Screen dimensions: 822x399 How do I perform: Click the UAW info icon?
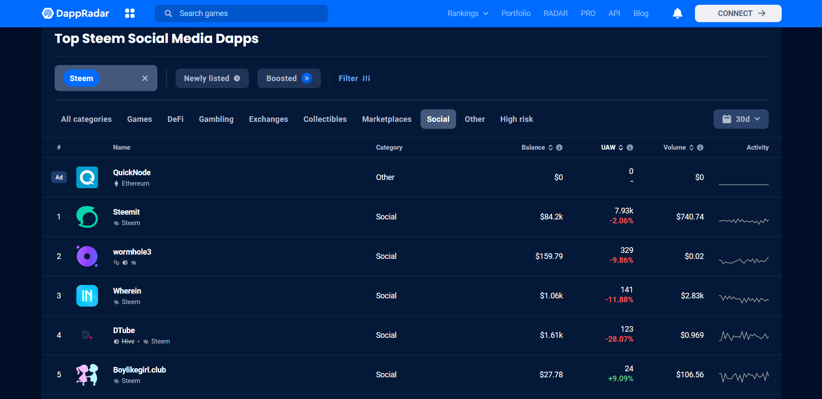(630, 147)
